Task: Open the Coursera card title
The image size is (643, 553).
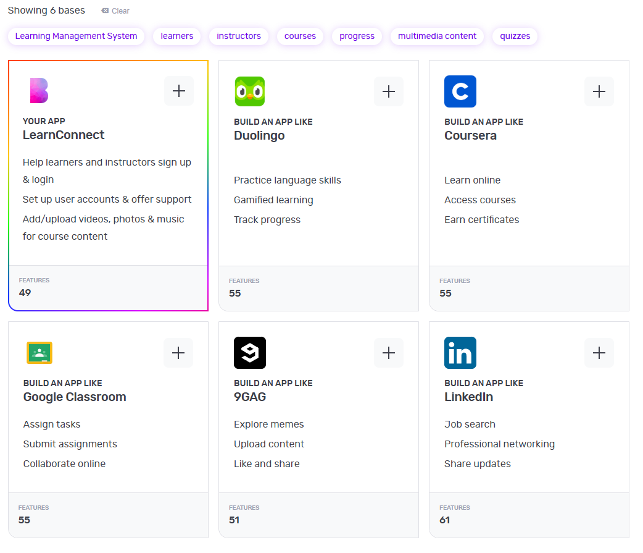Action: [x=470, y=135]
